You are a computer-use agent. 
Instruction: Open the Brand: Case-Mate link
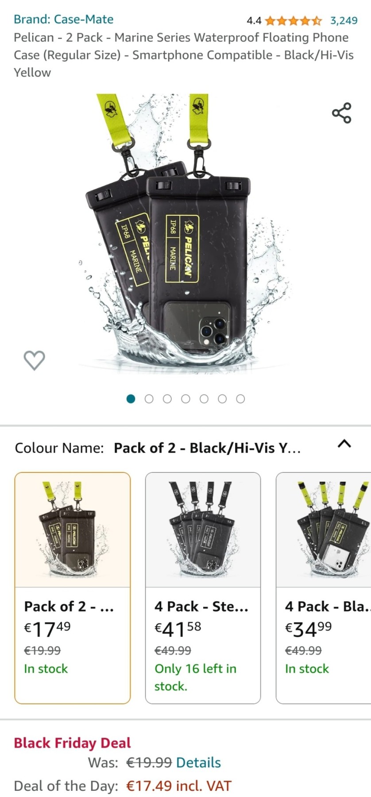click(63, 19)
